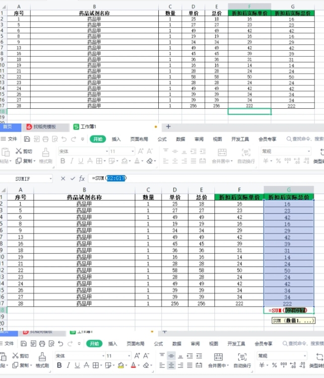Click the red font color A in the bottom ribbon
Image resolution: width=324 pixels, height=378 pixels.
(x=133, y=365)
